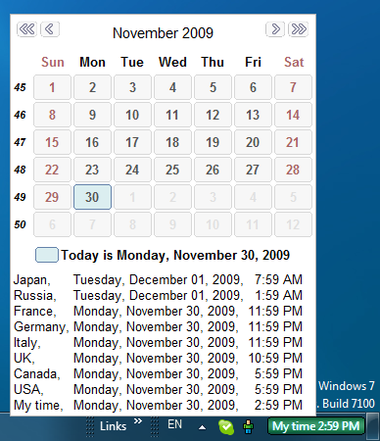Select Saturday November 7
The image size is (380, 441).
pos(293,87)
